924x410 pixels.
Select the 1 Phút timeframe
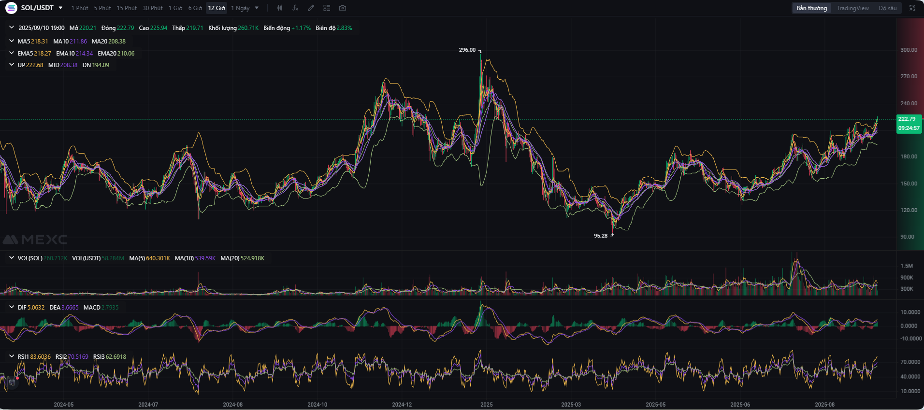pos(80,8)
